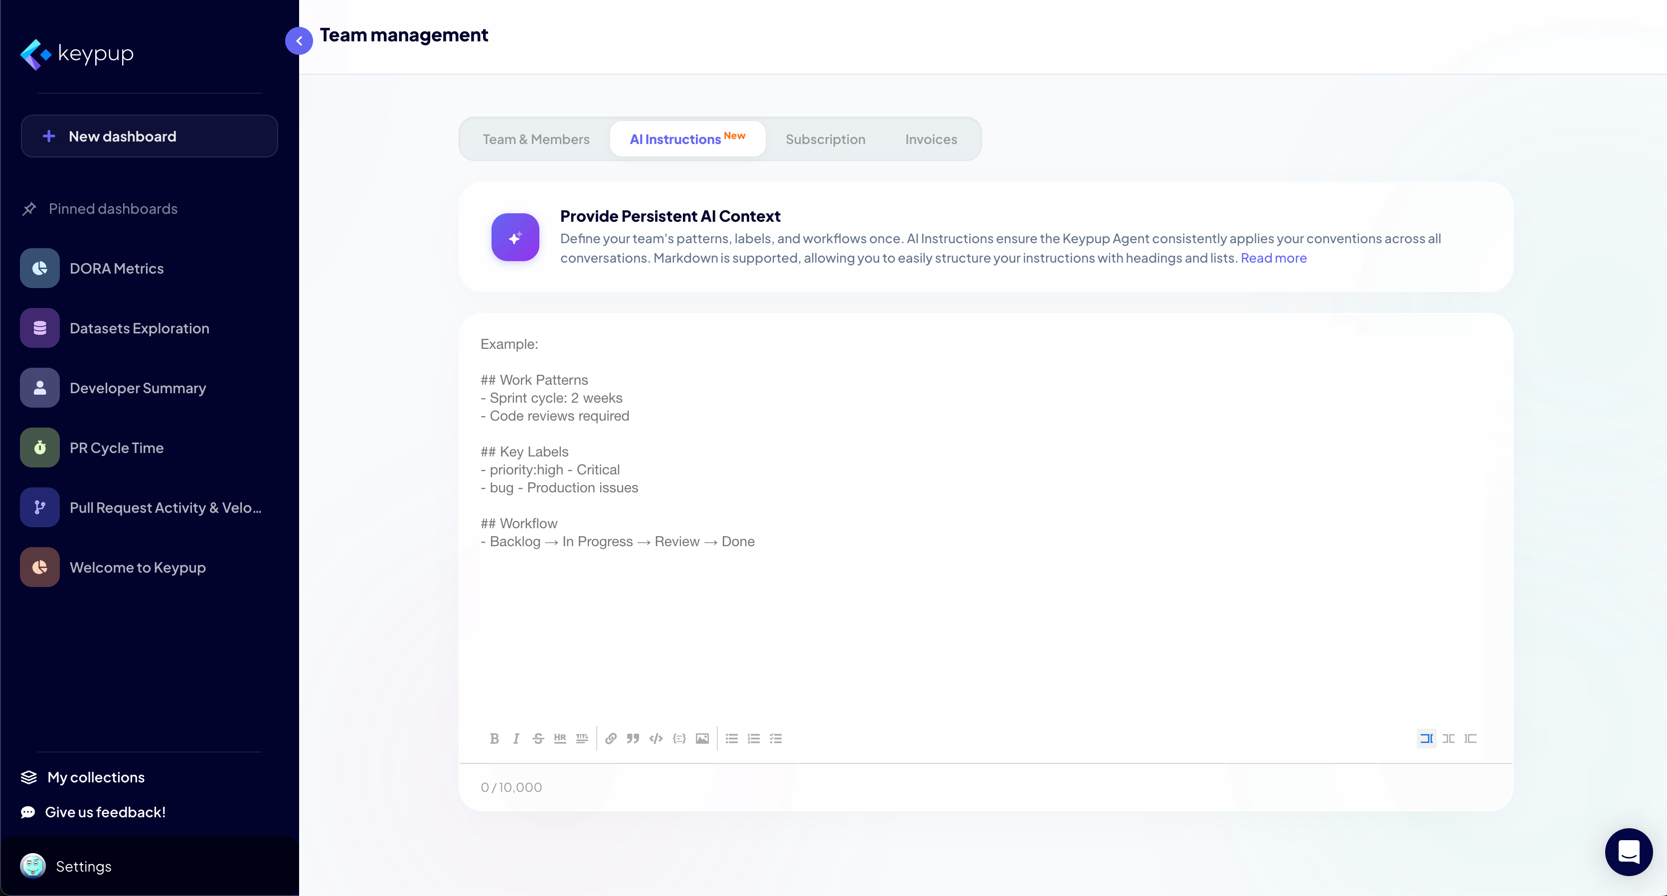Image resolution: width=1667 pixels, height=896 pixels.
Task: Switch to the Team & Members tab
Action: point(536,139)
